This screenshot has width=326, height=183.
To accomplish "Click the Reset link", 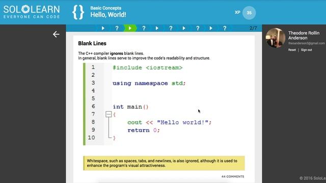I will point(292,50).
